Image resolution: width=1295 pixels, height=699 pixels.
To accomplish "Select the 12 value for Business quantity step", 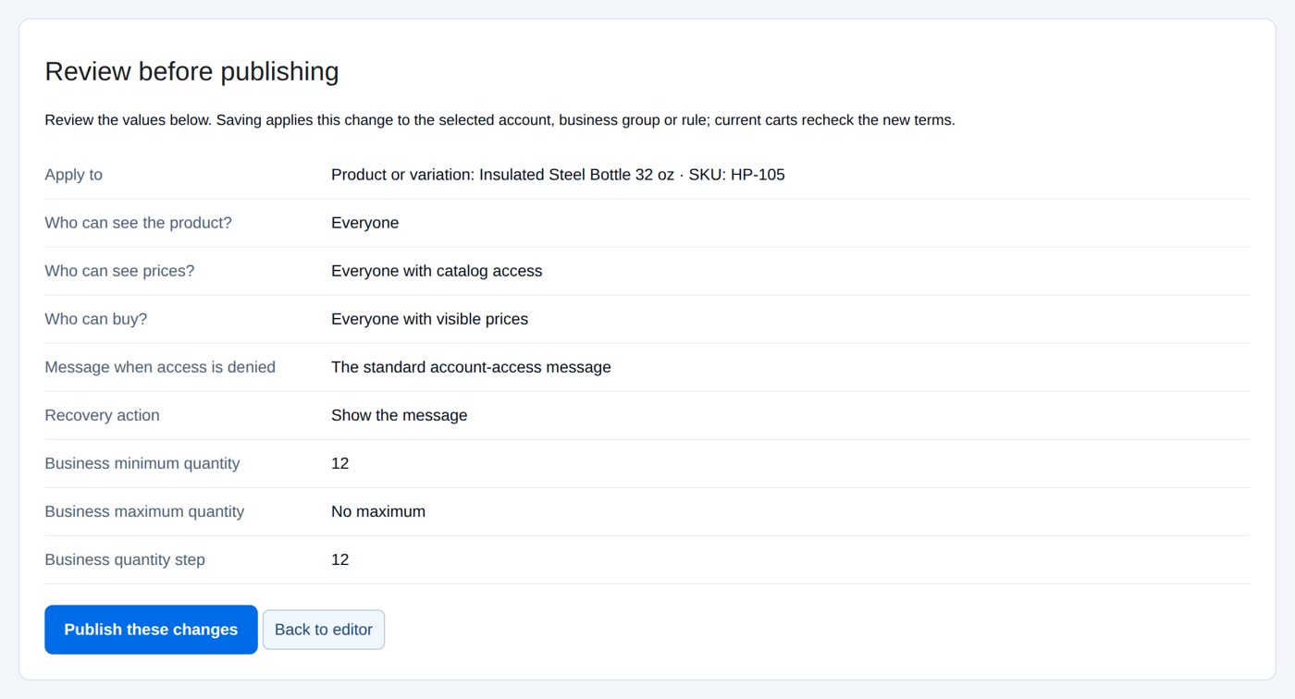I will click(x=340, y=559).
